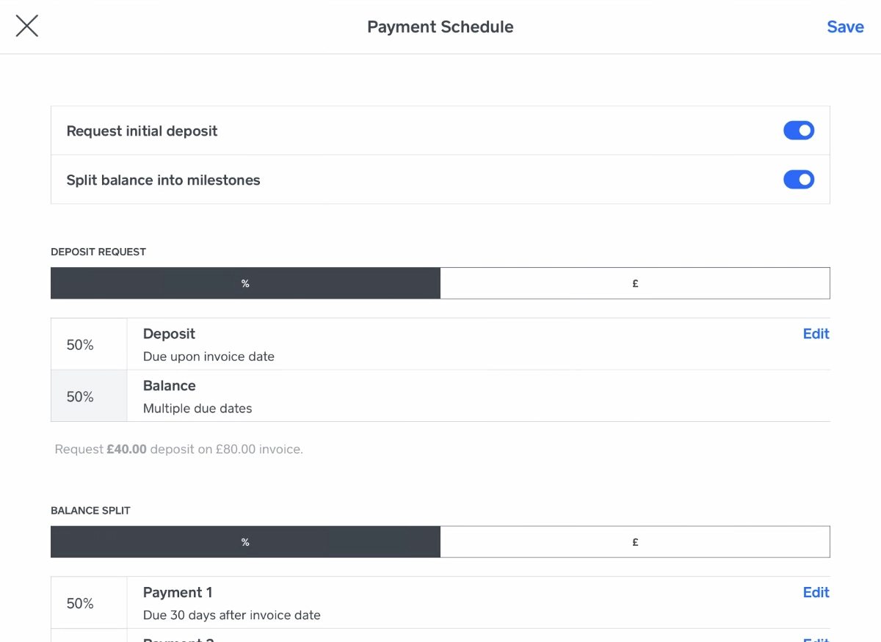
Task: Set balance split to percentage mode
Action: click(245, 541)
